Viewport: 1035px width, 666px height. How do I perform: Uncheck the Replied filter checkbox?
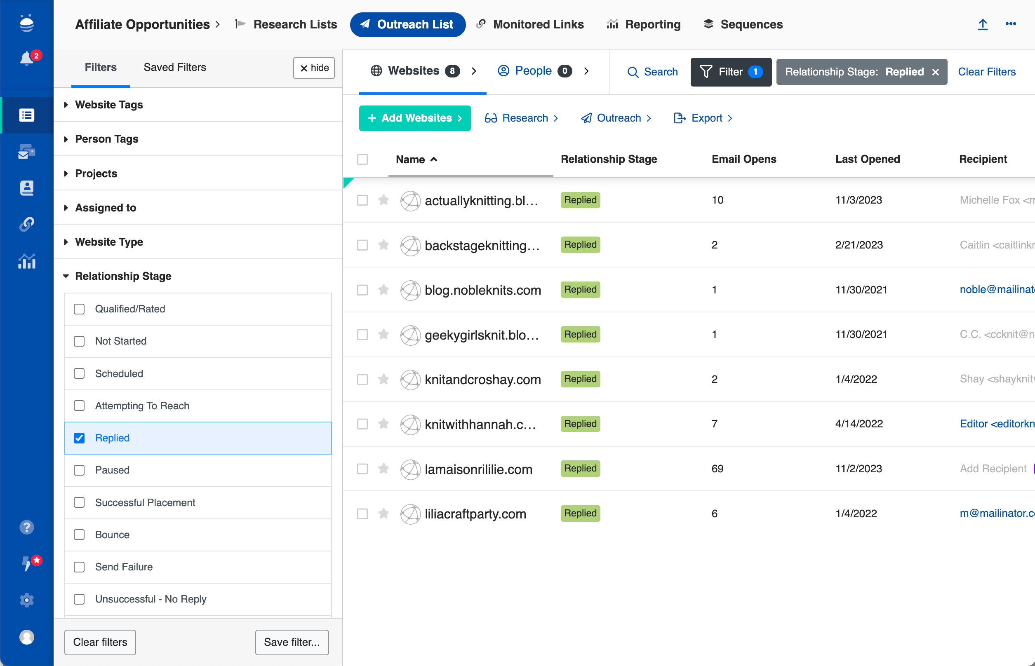[x=79, y=438]
